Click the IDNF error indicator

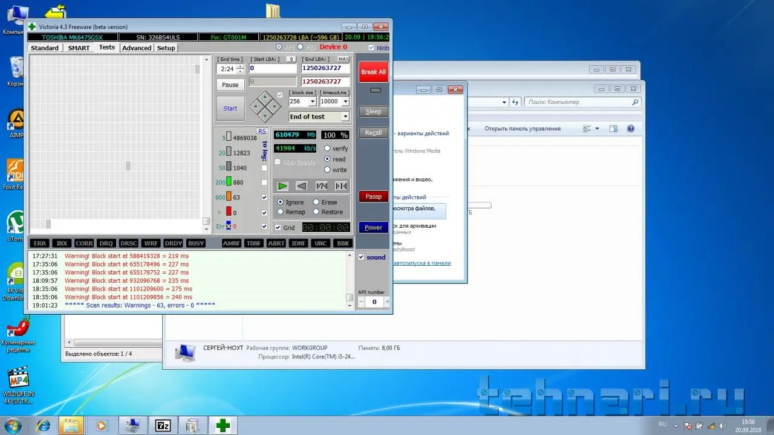tap(299, 243)
